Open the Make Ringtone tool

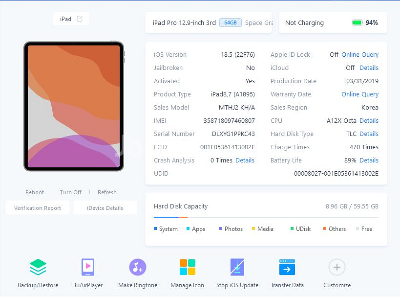coord(138,268)
